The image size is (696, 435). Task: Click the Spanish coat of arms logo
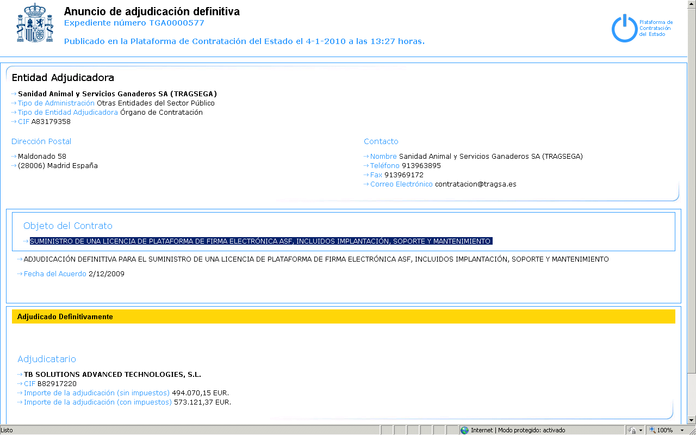35,23
